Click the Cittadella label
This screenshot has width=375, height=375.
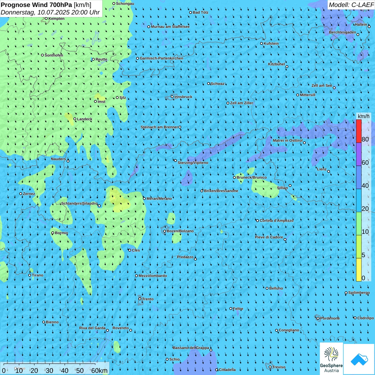click(x=227, y=370)
